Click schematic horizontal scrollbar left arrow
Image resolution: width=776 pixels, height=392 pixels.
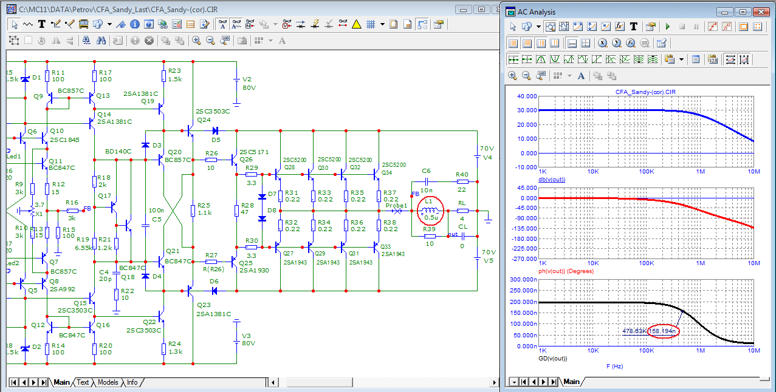coord(273,382)
